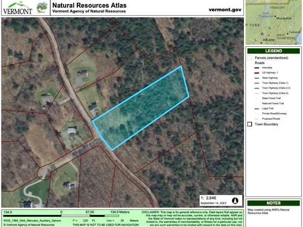
Task: Click the Montpelier label on inset map
Action: click(x=284, y=18)
